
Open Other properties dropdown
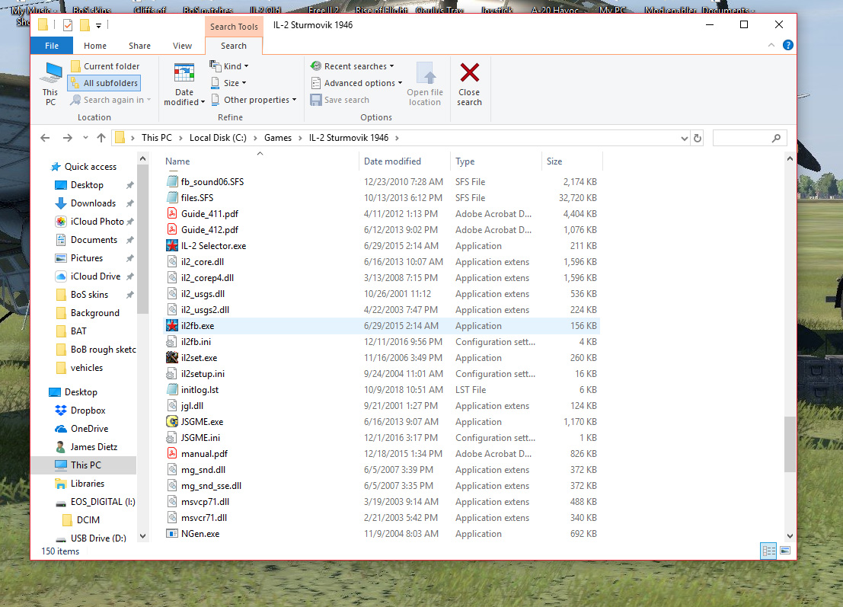[x=254, y=100]
